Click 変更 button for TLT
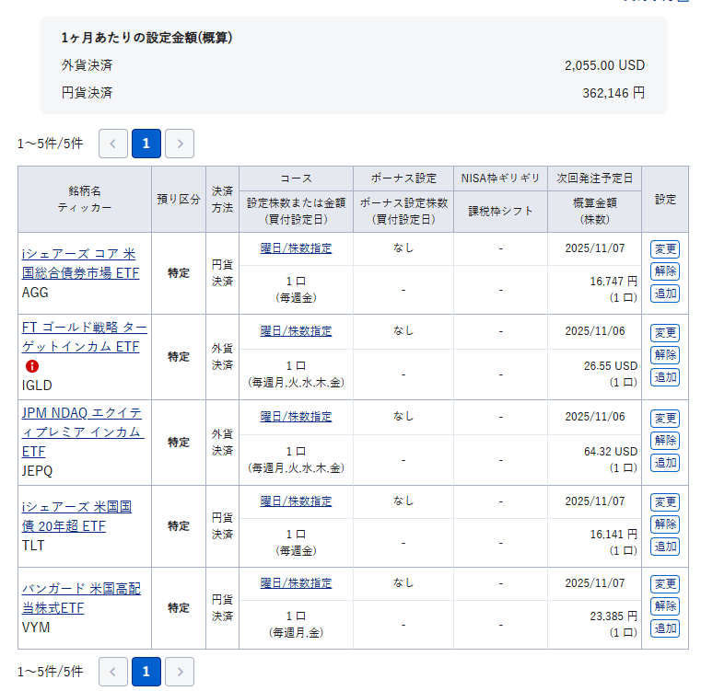This screenshot has height=691, width=701. [664, 502]
